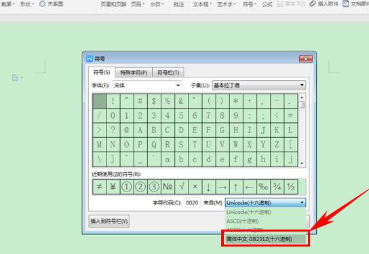Select the # character in the symbol grid

[x=140, y=101]
